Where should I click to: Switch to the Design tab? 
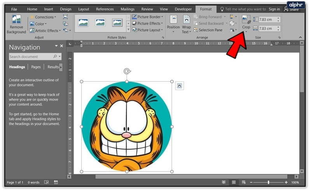(66, 9)
